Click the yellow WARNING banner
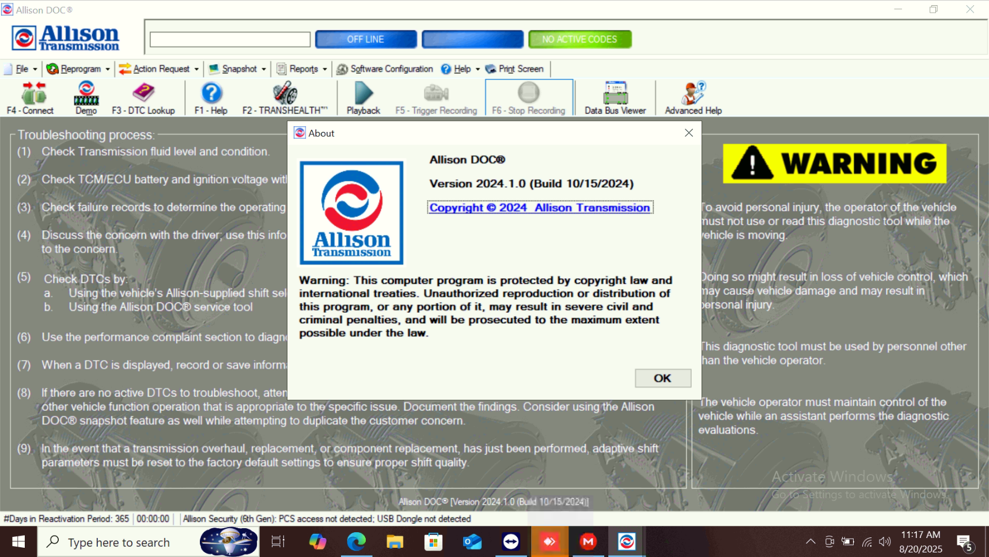Screen dimensions: 989x557 click(x=835, y=164)
